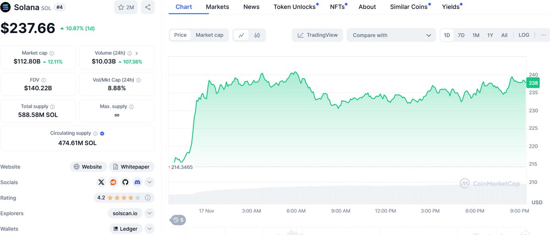Open Vol/Mkt Cap (24h) info icon
This screenshot has width=550, height=235.
tap(138, 80)
